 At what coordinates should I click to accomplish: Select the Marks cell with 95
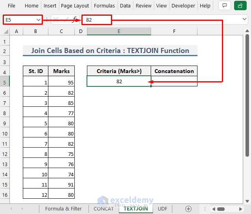(x=61, y=81)
